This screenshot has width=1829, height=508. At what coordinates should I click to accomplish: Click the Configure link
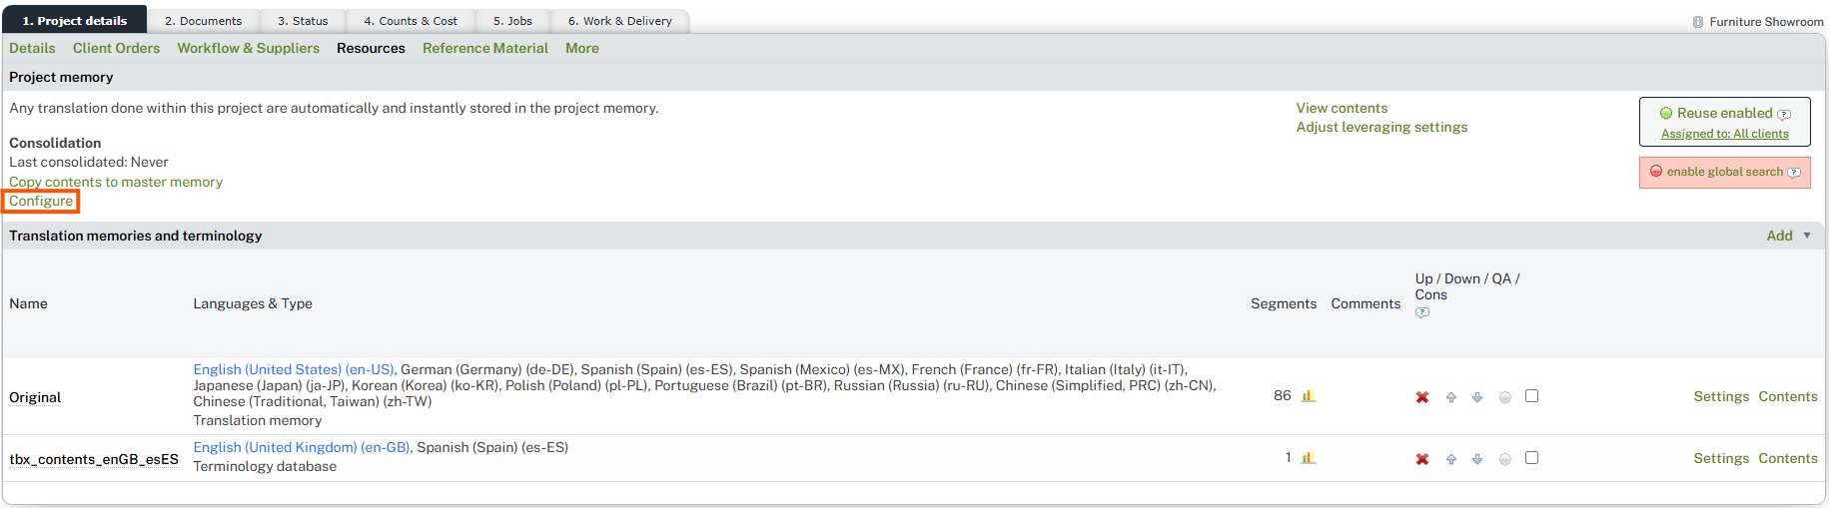(x=41, y=201)
